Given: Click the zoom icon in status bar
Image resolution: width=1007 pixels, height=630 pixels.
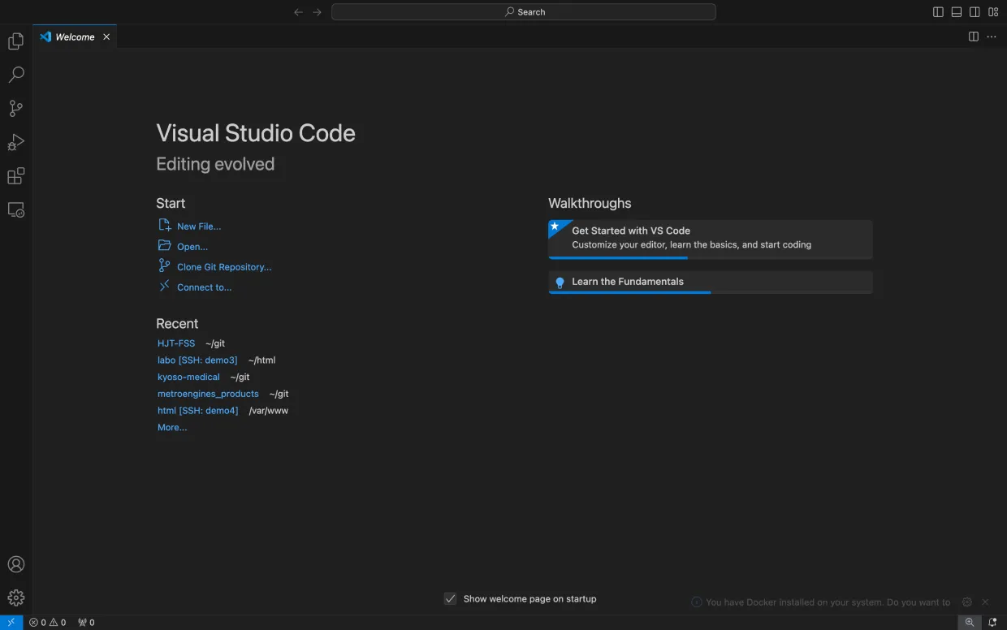Looking at the screenshot, I should [x=970, y=623].
